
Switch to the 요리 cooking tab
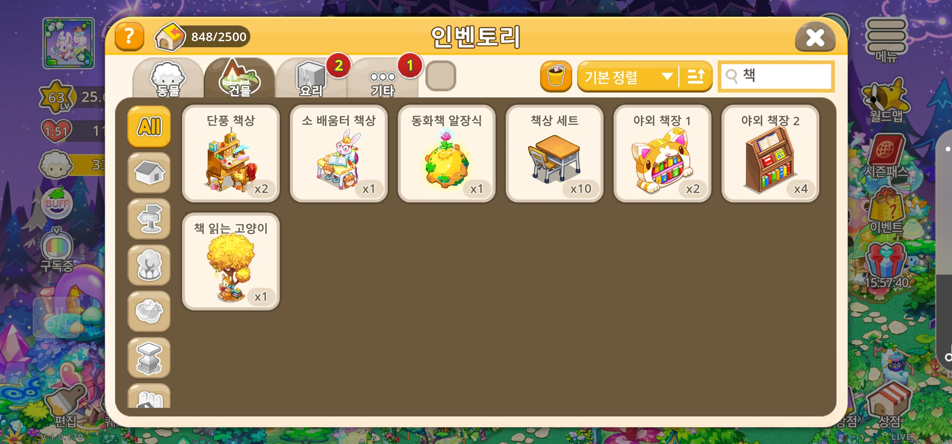coord(312,78)
